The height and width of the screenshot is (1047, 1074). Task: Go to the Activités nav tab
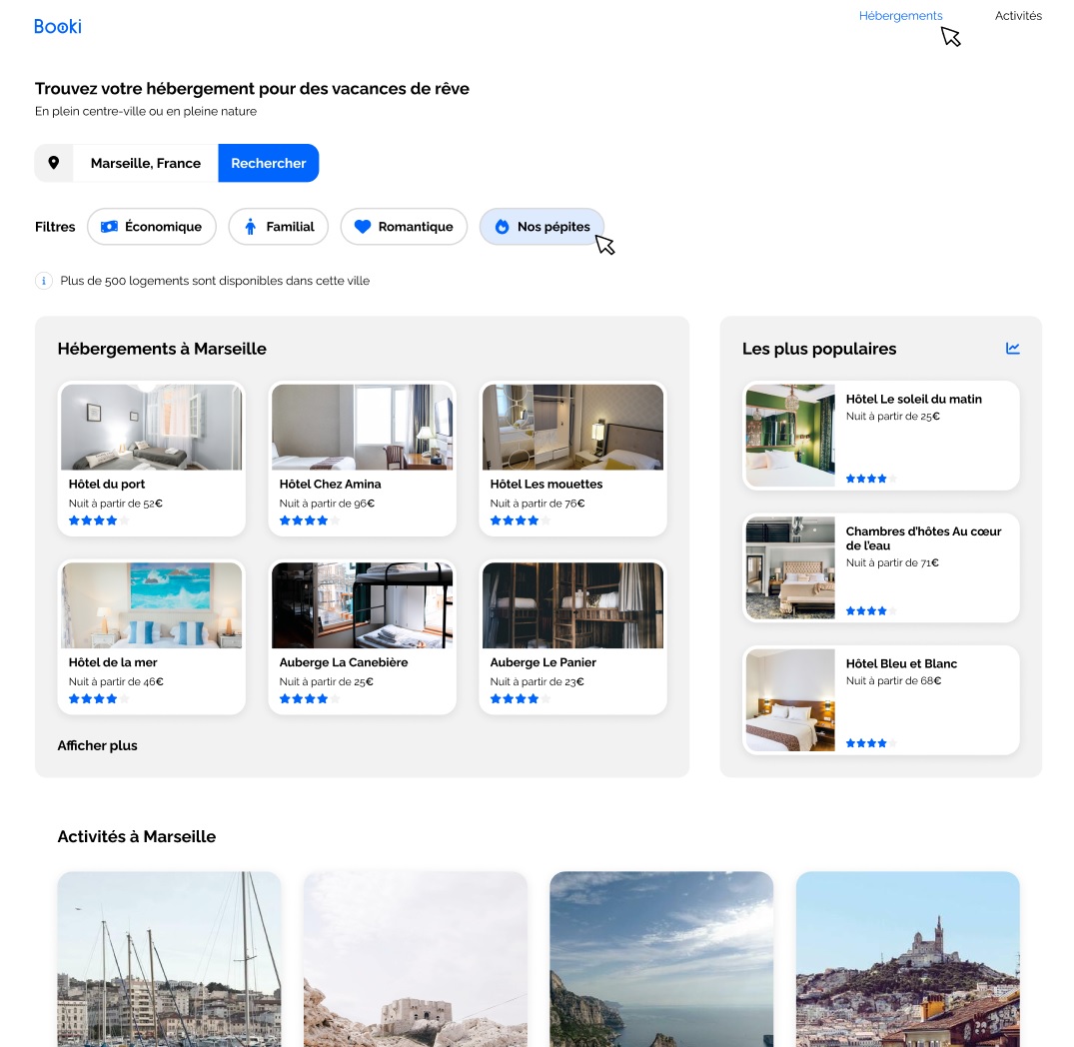coord(1018,16)
